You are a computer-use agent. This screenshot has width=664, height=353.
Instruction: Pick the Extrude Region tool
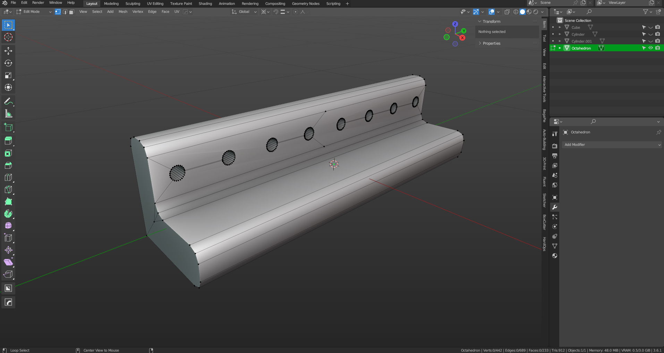8,140
